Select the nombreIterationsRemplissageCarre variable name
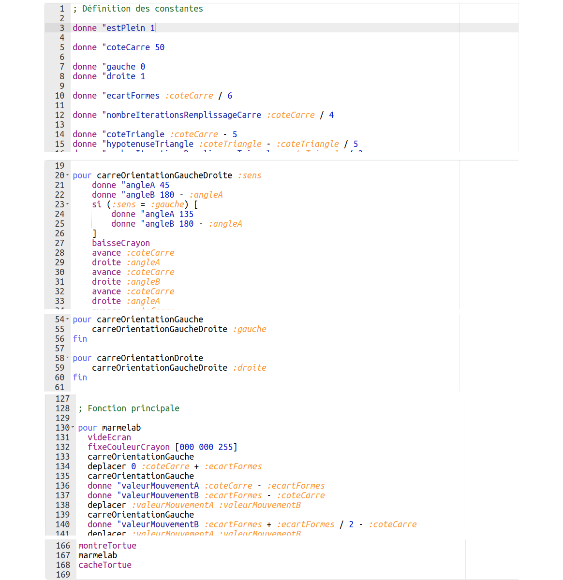 pyautogui.click(x=183, y=115)
